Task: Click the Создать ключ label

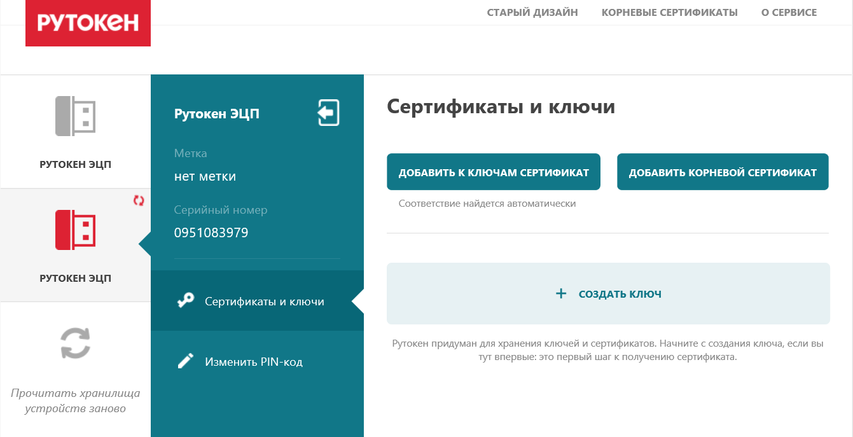Action: click(x=620, y=294)
